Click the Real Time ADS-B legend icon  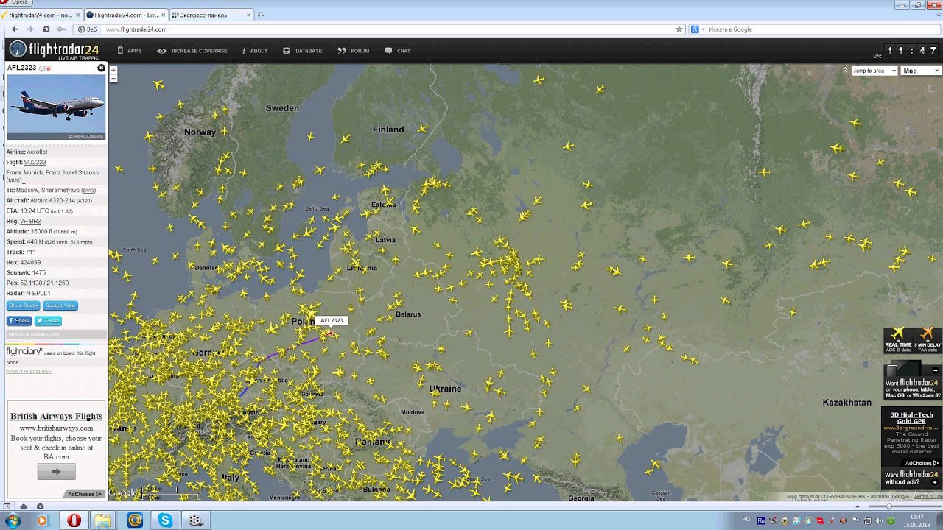click(x=898, y=340)
